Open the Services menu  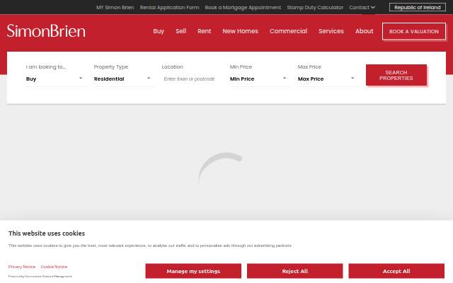[x=331, y=31]
